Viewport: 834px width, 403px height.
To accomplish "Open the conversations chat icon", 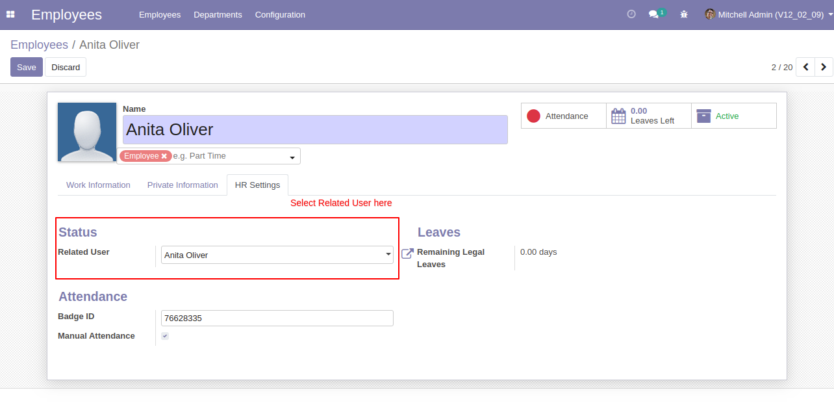I will click(x=653, y=14).
